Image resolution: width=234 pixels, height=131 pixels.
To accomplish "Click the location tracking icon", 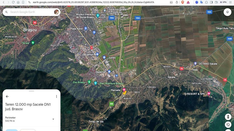I will (228, 125).
